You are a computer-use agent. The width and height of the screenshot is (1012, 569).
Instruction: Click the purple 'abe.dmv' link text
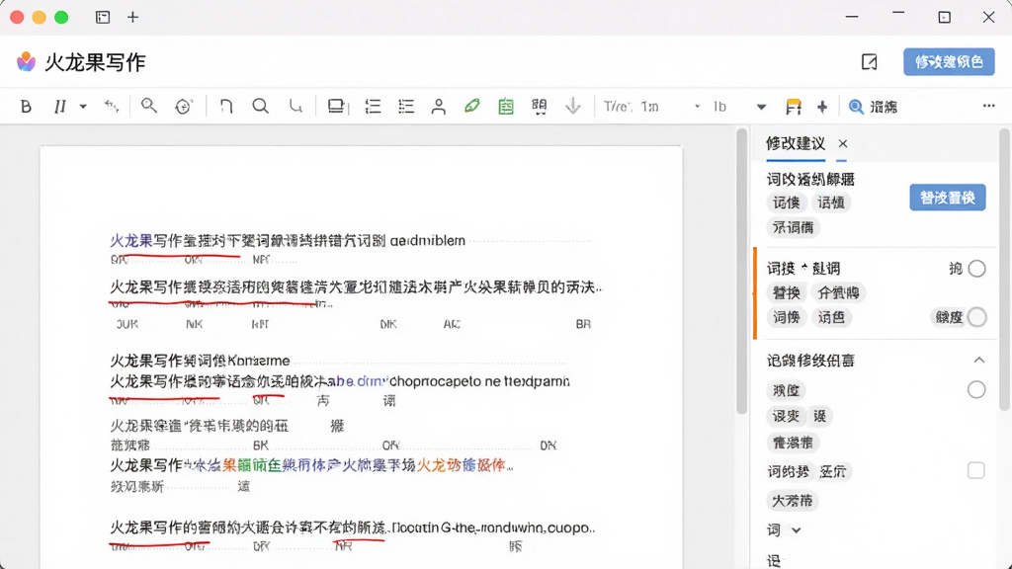click(358, 381)
